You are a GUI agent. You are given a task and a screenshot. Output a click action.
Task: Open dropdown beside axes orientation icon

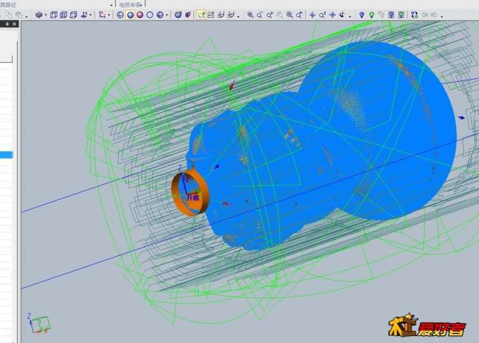(x=91, y=15)
